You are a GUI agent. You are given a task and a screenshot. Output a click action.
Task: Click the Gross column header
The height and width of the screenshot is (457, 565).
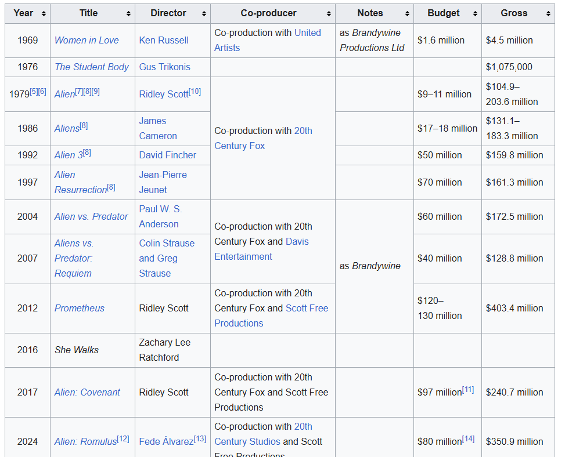click(518, 13)
